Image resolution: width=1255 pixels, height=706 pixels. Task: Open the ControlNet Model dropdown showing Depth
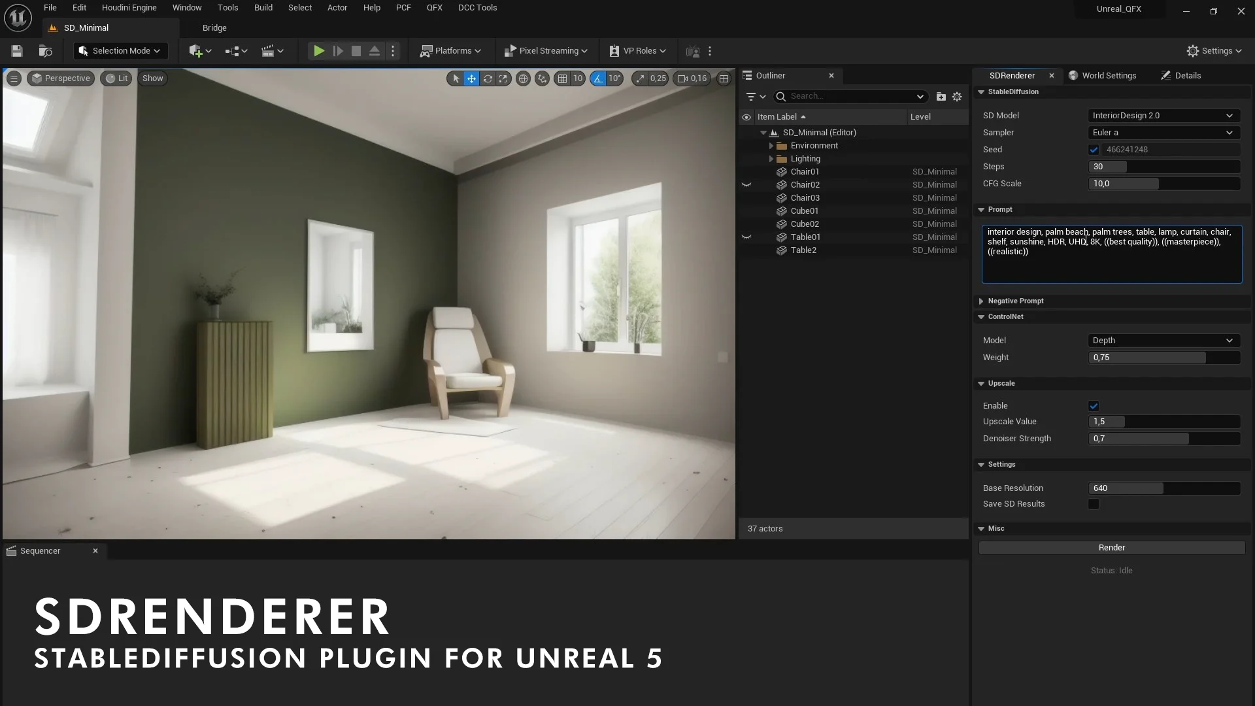point(1163,340)
